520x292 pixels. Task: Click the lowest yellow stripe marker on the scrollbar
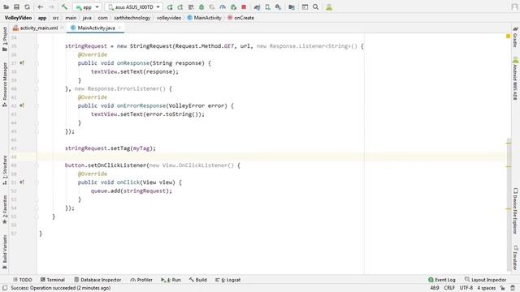click(x=509, y=209)
